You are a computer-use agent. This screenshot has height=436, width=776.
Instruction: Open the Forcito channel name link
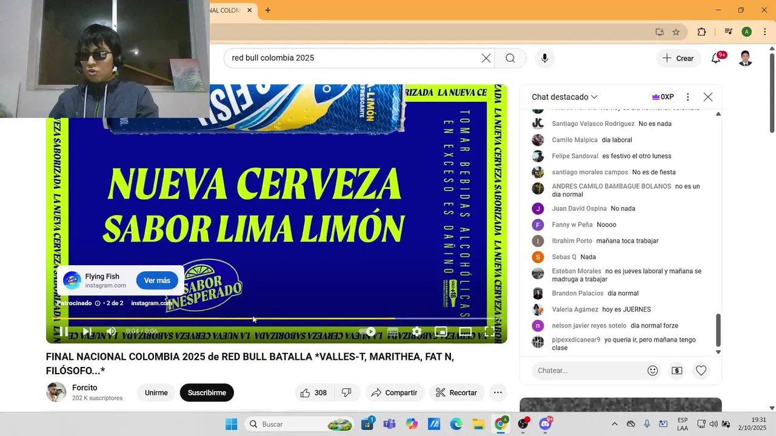[85, 388]
